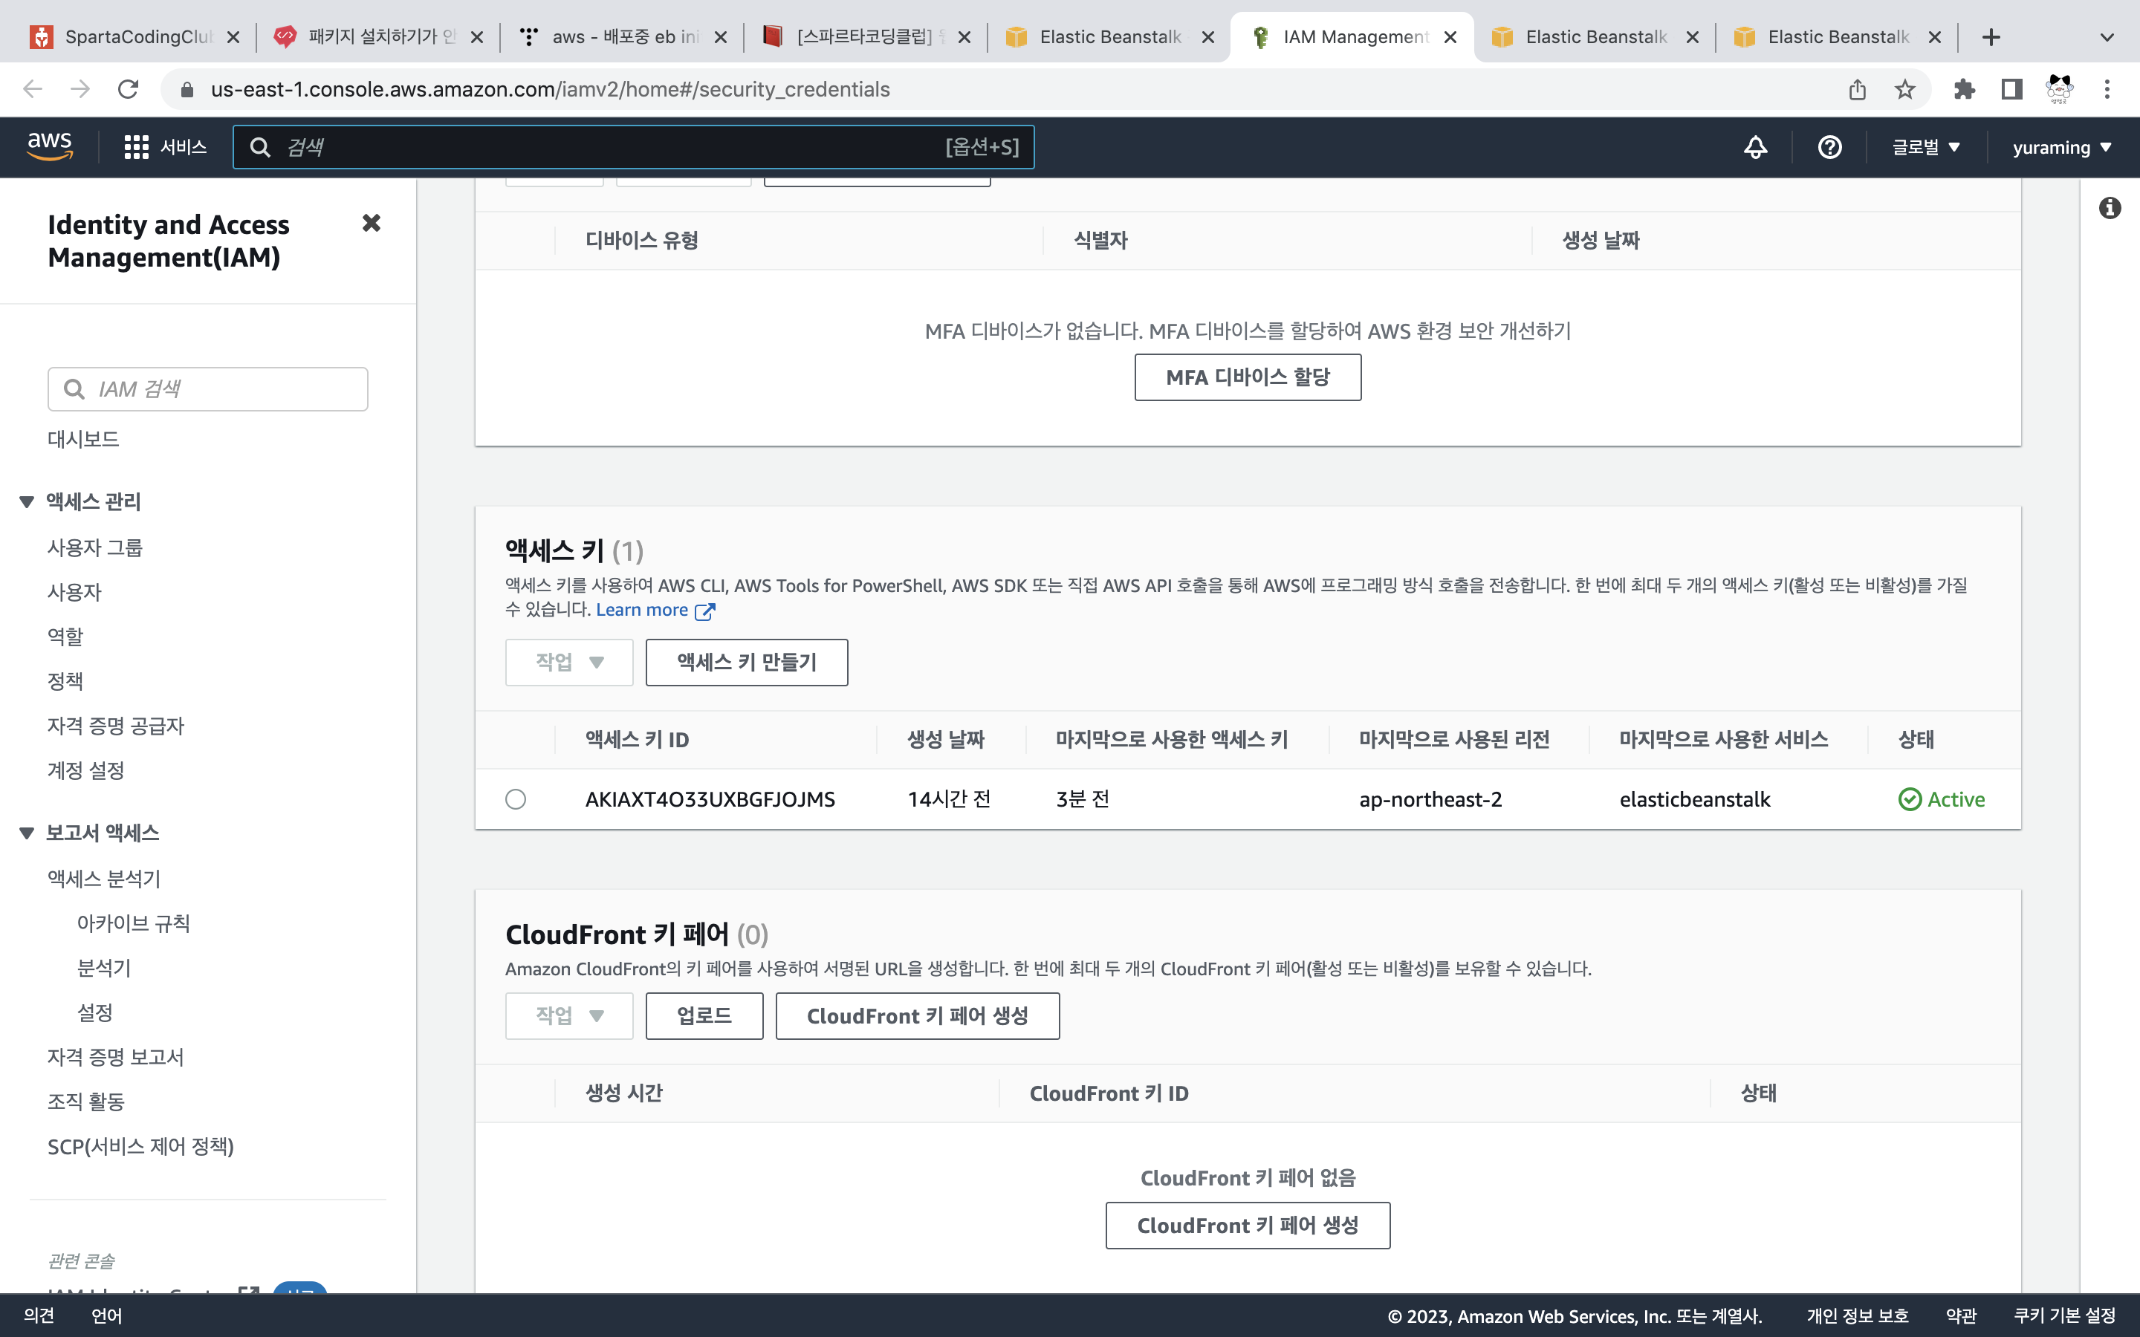Viewport: 2140px width, 1337px height.
Task: Open 정책 in the sidebar
Action: point(65,682)
